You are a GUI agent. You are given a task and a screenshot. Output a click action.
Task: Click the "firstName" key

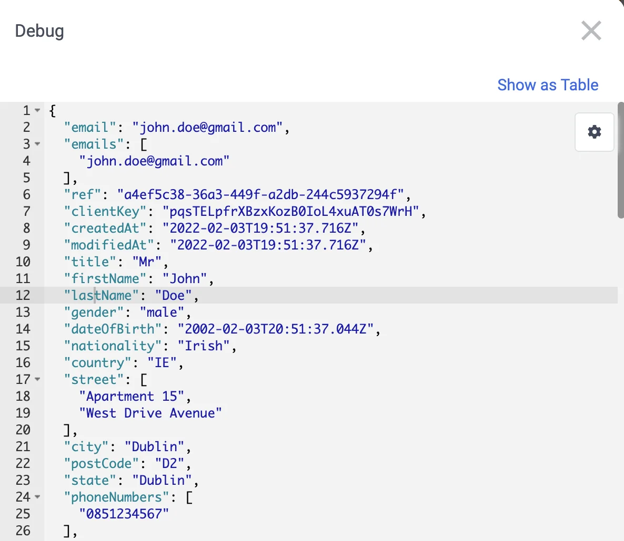[x=105, y=279]
